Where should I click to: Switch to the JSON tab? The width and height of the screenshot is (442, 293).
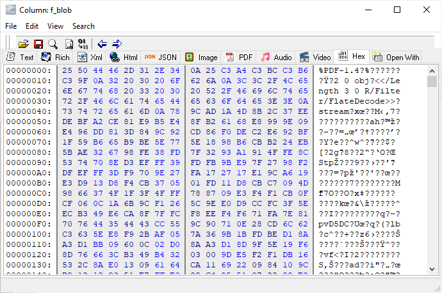pyautogui.click(x=161, y=58)
